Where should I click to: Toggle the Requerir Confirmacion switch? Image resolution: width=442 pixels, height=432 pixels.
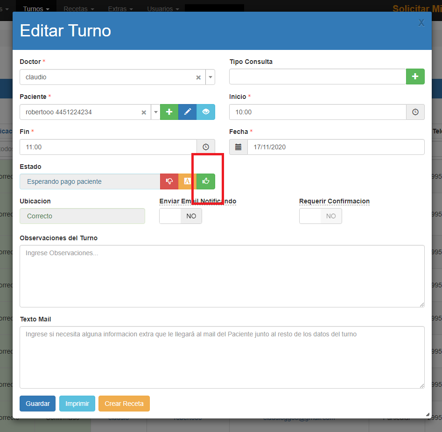320,216
